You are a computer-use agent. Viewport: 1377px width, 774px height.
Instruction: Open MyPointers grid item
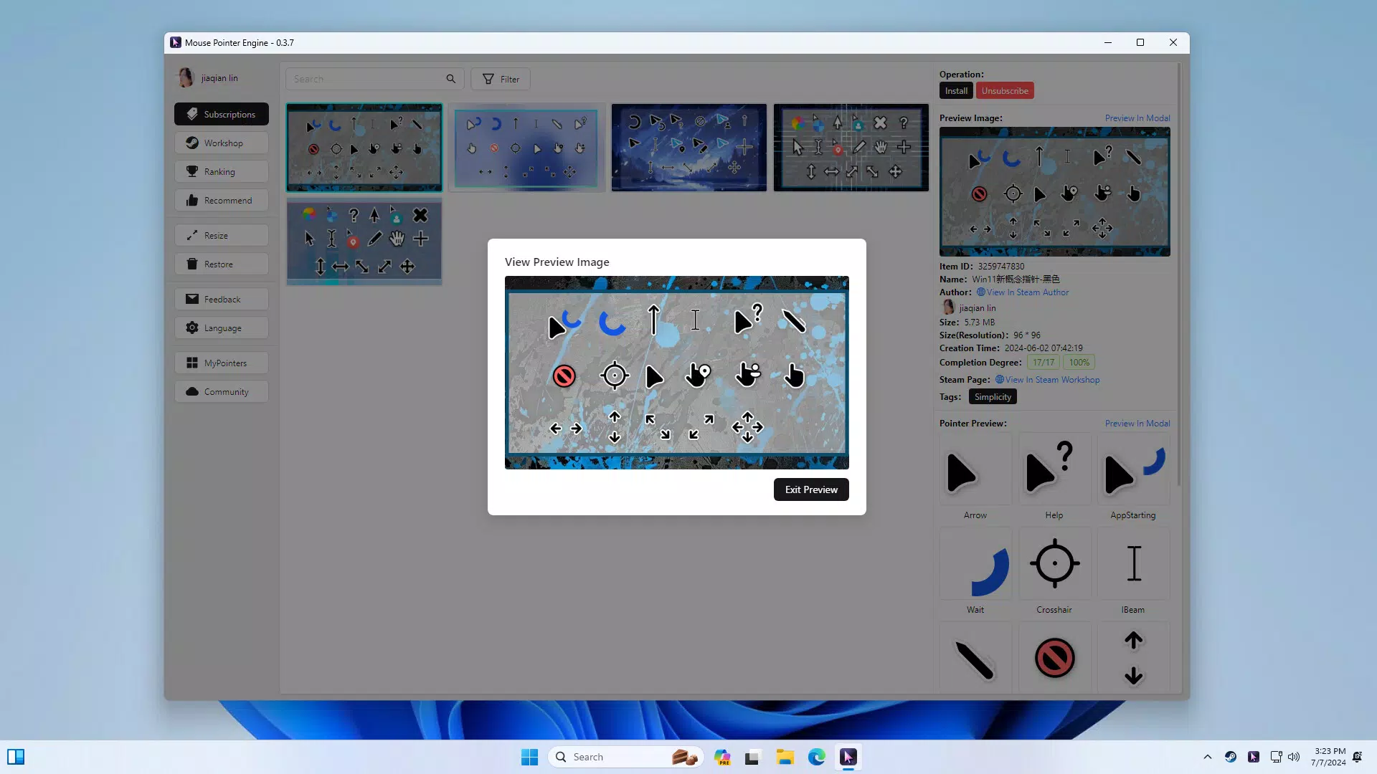tap(222, 363)
